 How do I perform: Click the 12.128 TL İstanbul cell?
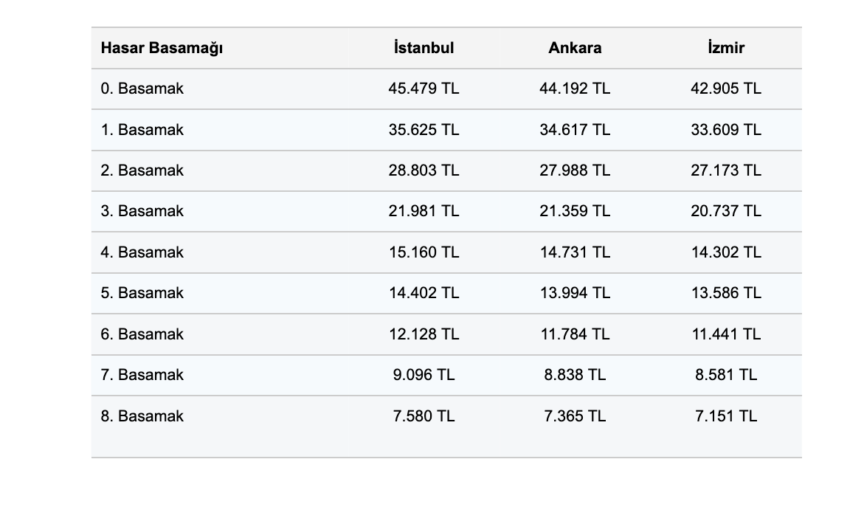[424, 334]
